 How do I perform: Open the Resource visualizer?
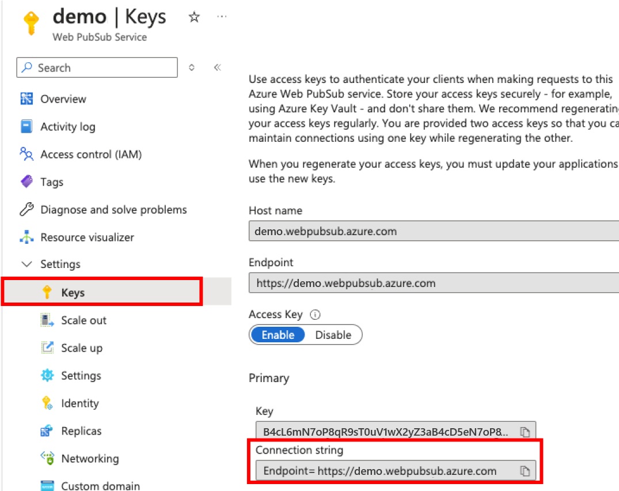coord(86,237)
